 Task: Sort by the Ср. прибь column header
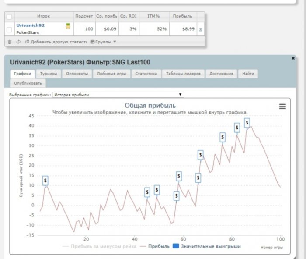pyautogui.click(x=107, y=16)
